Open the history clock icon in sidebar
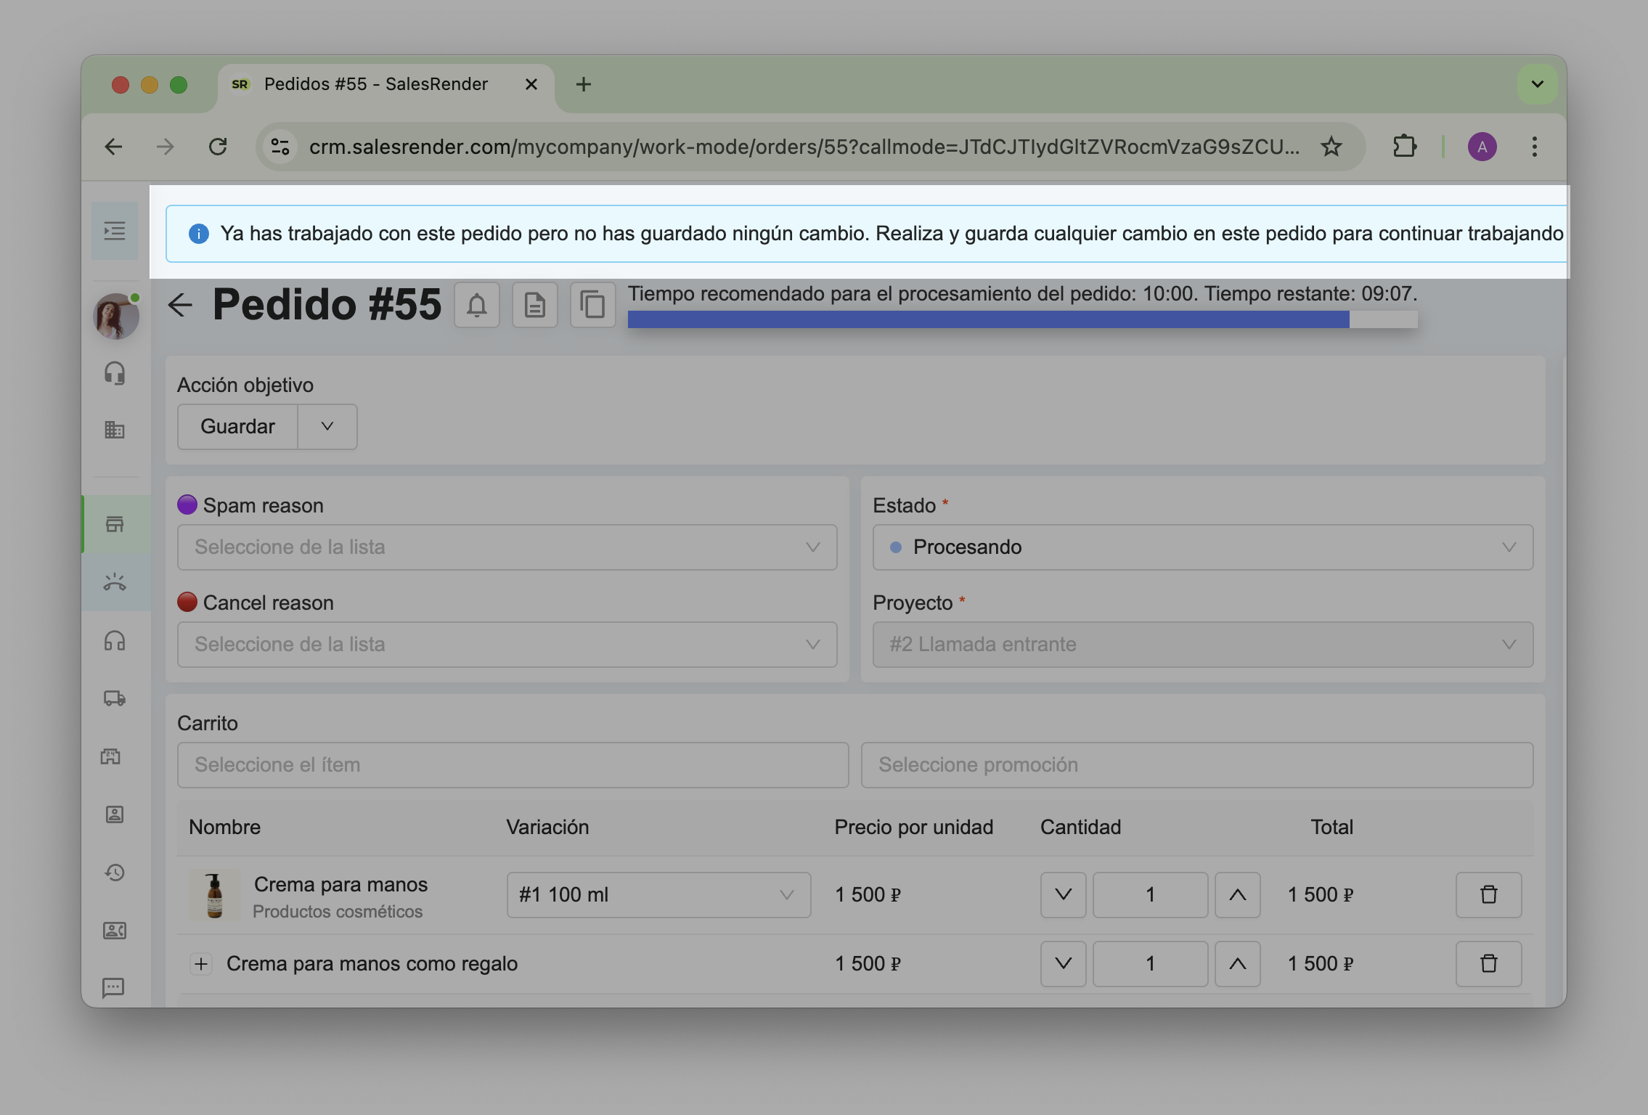Viewport: 1648px width, 1115px height. coord(115,872)
